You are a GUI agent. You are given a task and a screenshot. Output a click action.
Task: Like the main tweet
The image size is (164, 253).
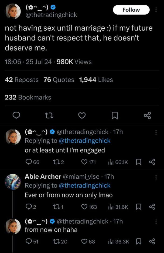tap(82, 115)
